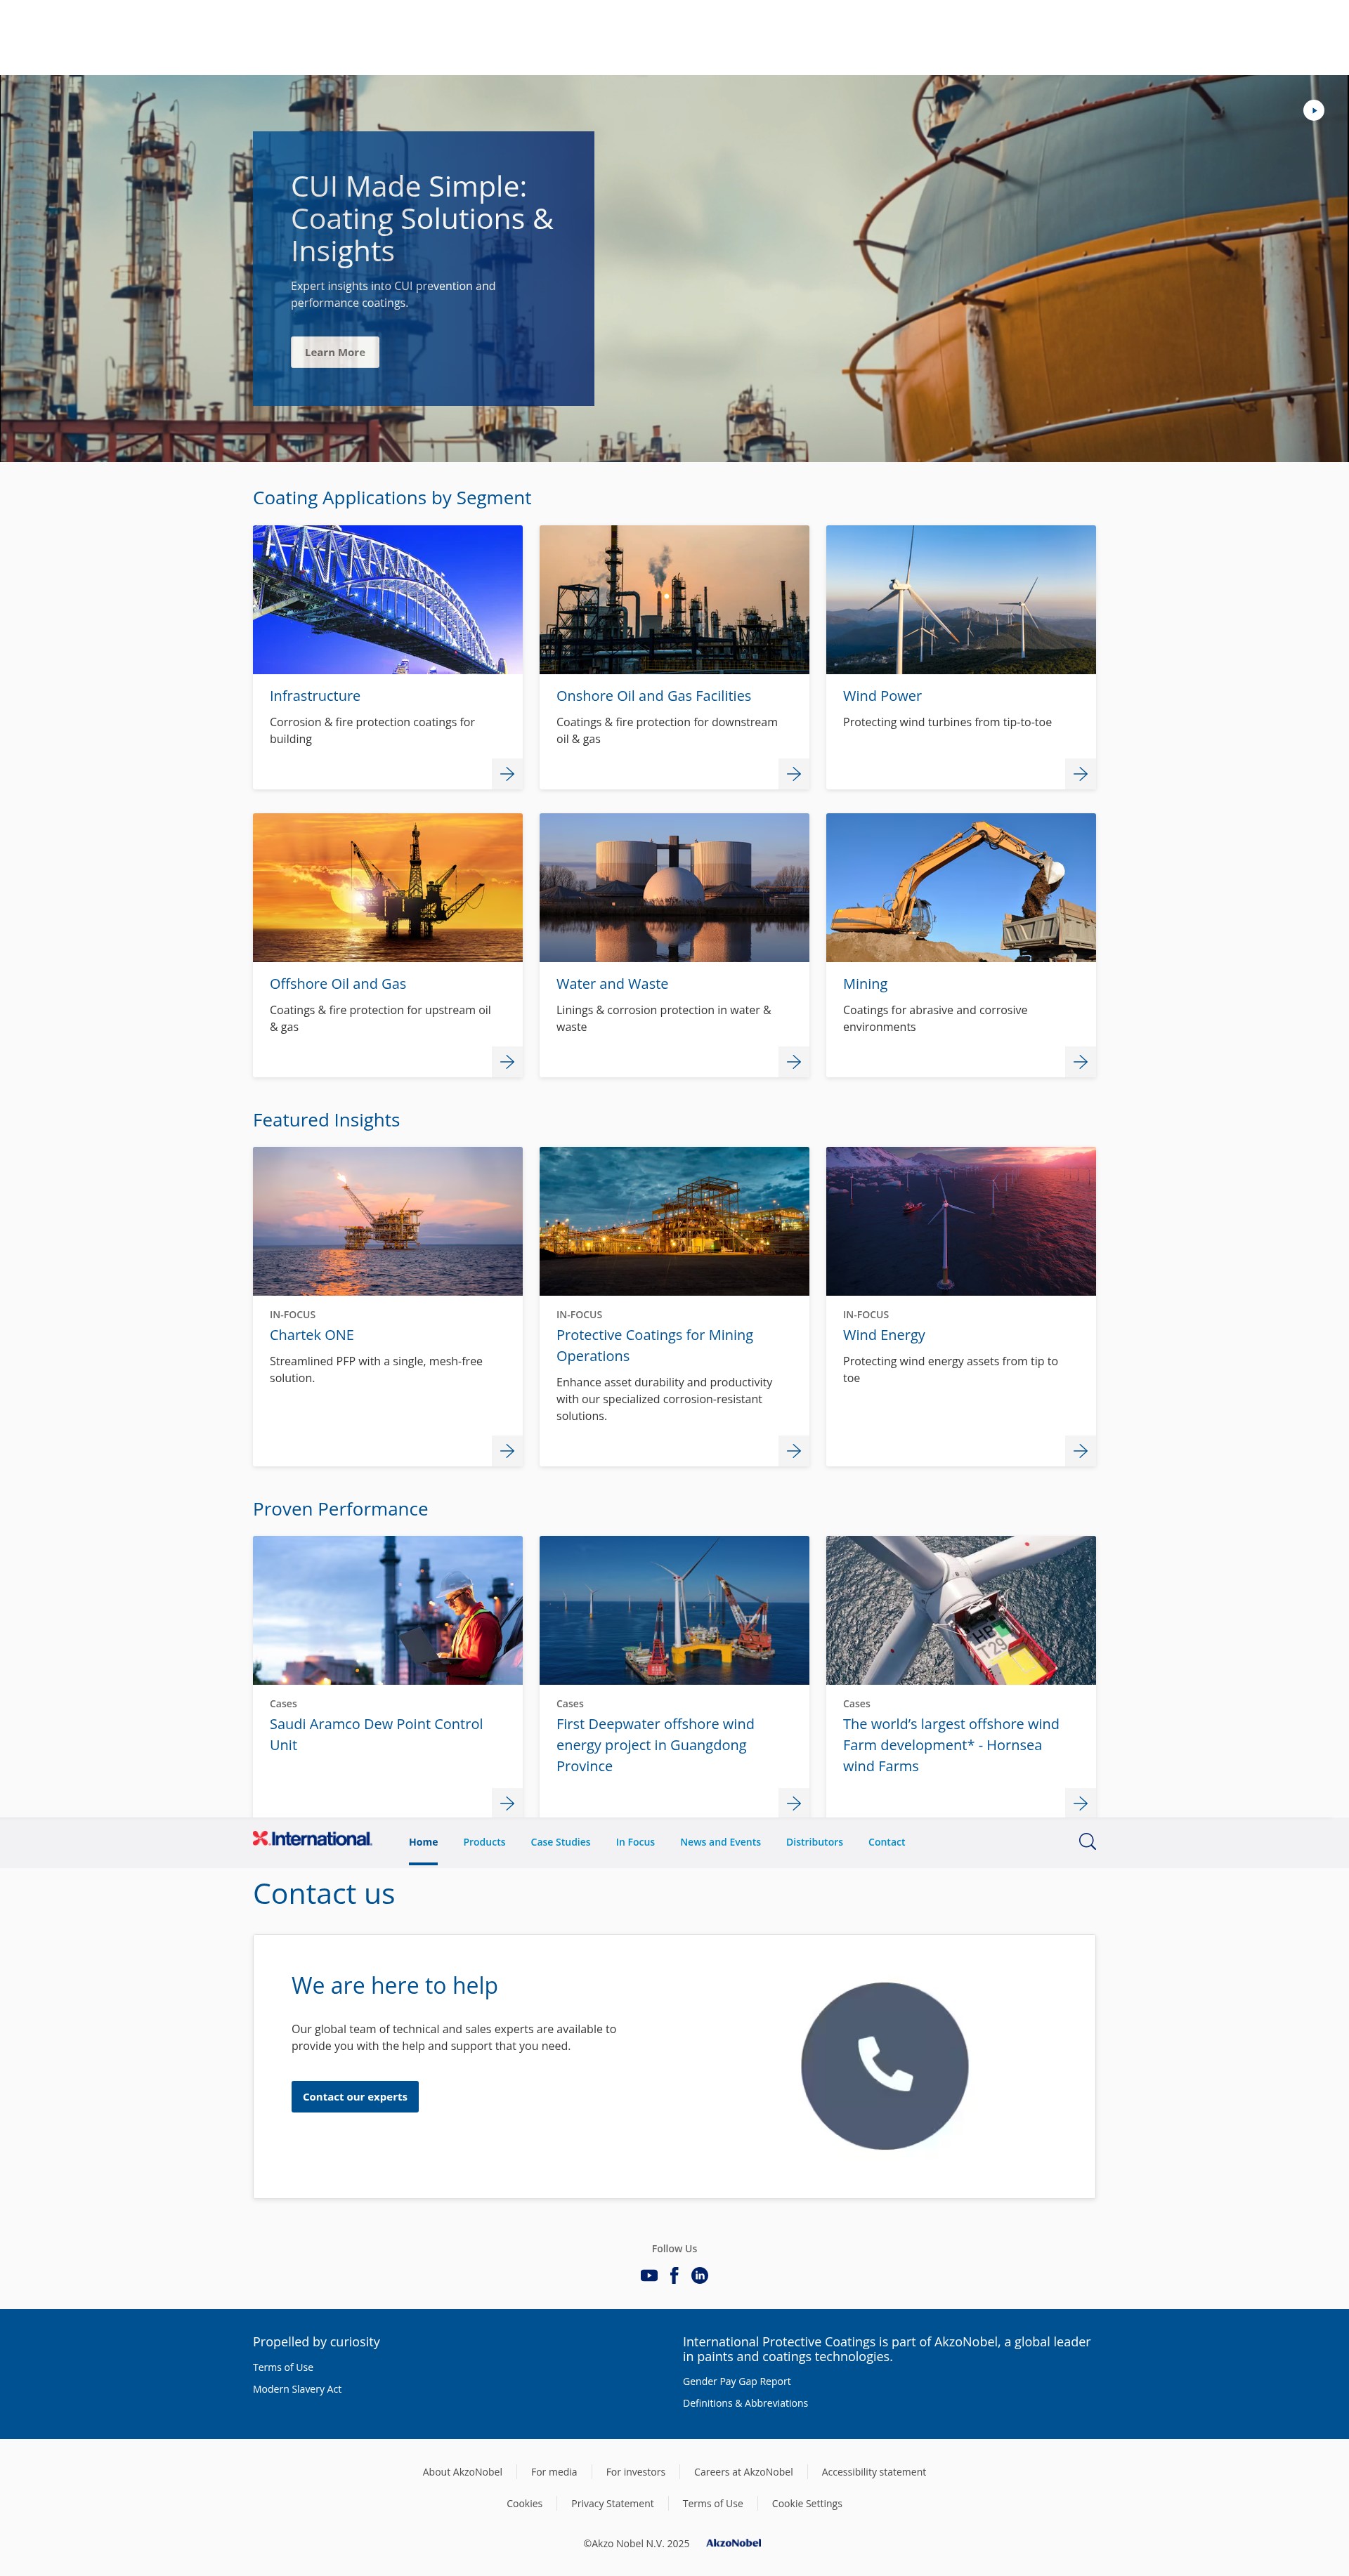Click the hero carousel play button
Screen dimensions: 1349x2576
point(1313,110)
